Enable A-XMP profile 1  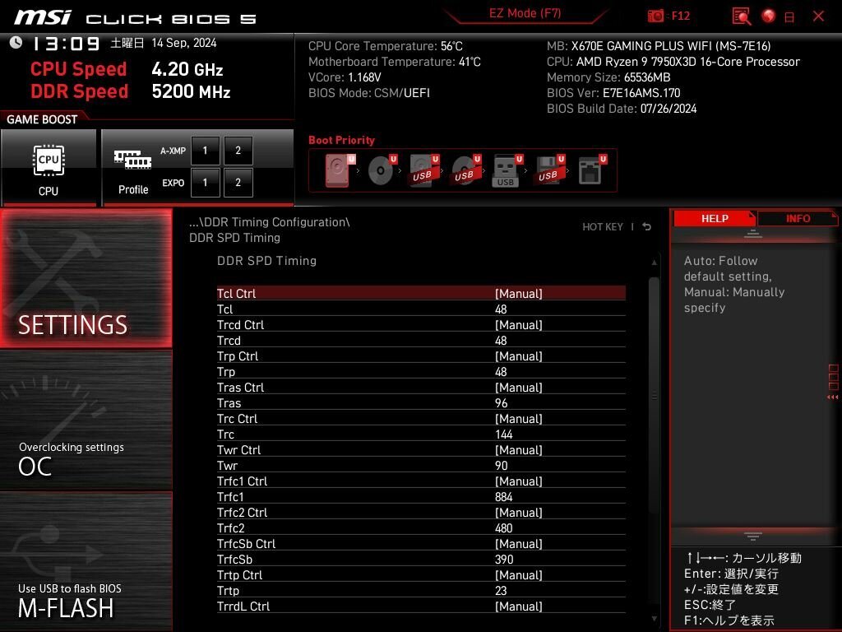pos(205,151)
